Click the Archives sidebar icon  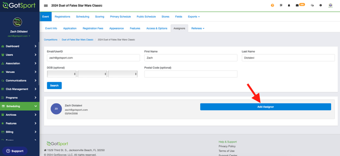[3, 115]
